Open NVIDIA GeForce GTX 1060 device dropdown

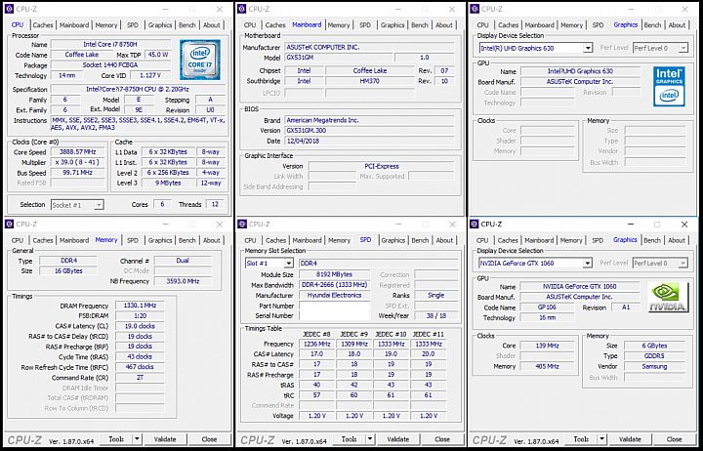coord(587,264)
